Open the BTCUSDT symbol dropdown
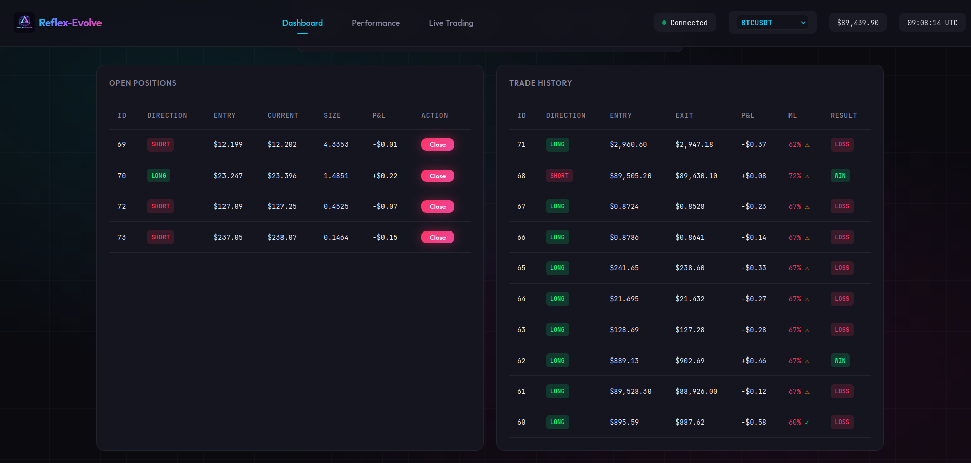The image size is (971, 463). [772, 23]
